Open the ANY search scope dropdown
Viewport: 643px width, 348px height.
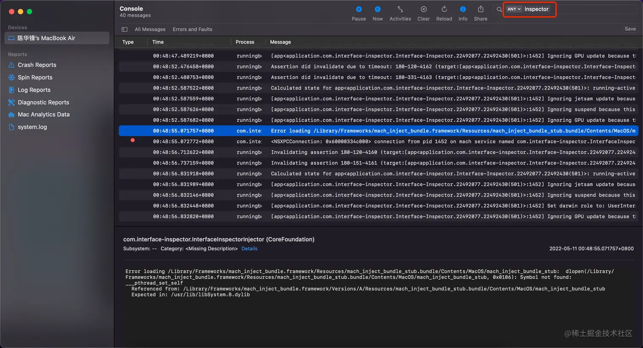[514, 9]
